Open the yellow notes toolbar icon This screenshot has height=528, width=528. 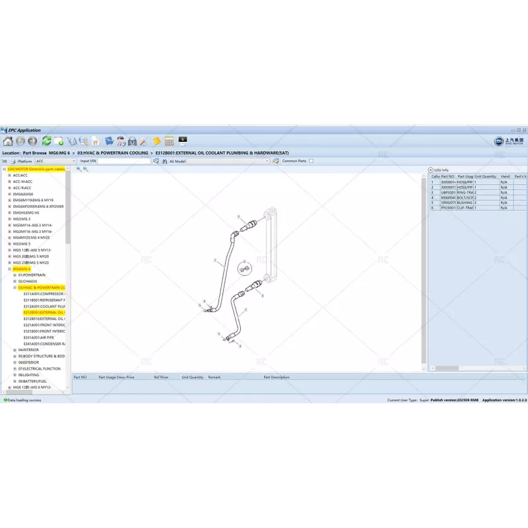(x=156, y=141)
